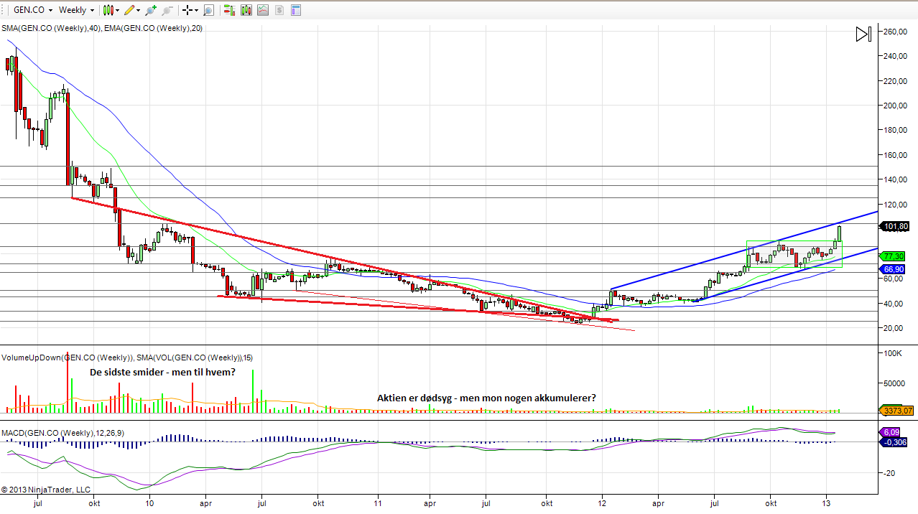Open the zoom frame magnifier tool

tap(208, 10)
